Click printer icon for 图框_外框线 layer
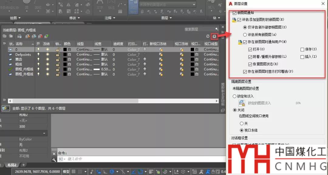The width and height of the screenshot is (328, 175). point(145,74)
